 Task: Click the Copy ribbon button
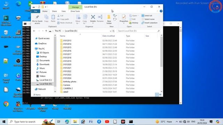(46, 18)
